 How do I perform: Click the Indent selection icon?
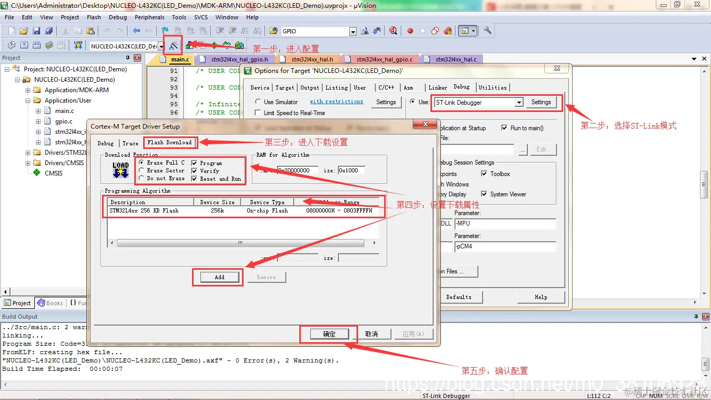click(220, 31)
